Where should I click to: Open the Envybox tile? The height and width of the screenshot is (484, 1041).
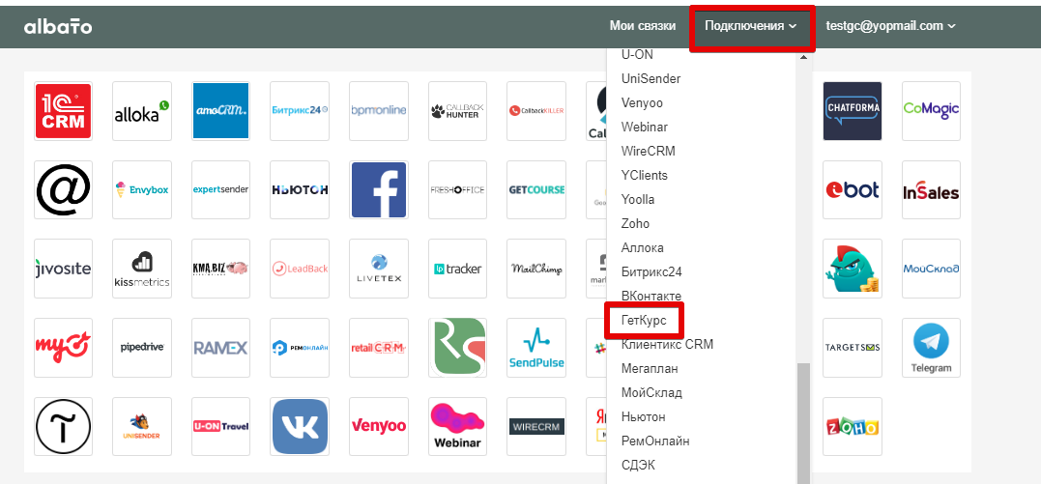click(142, 190)
